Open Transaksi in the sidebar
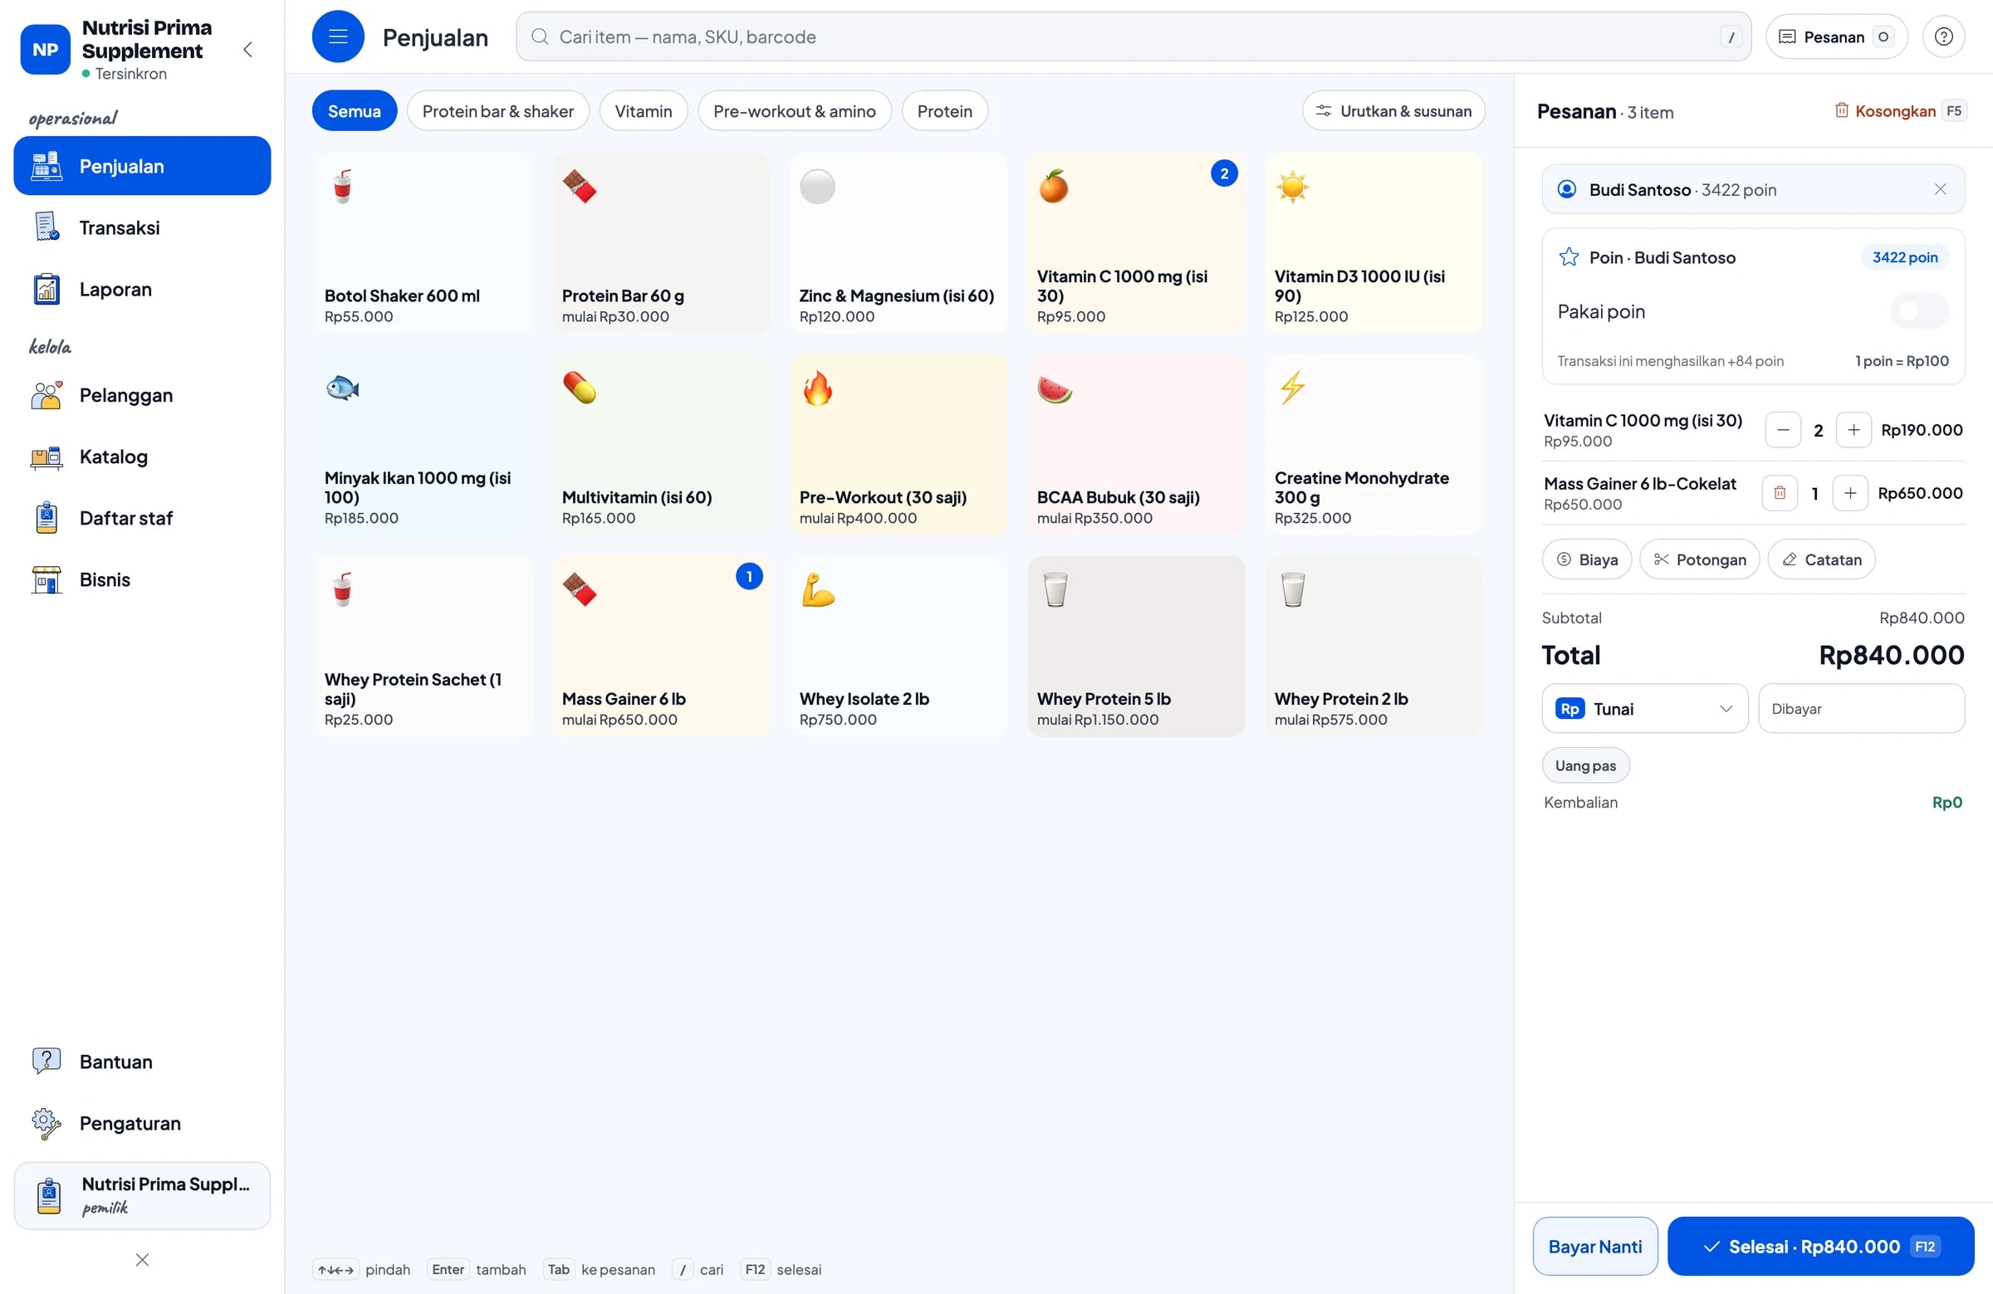1993x1294 pixels. tap(142, 227)
